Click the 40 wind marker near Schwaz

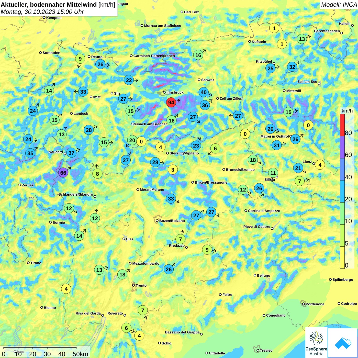tap(204, 92)
